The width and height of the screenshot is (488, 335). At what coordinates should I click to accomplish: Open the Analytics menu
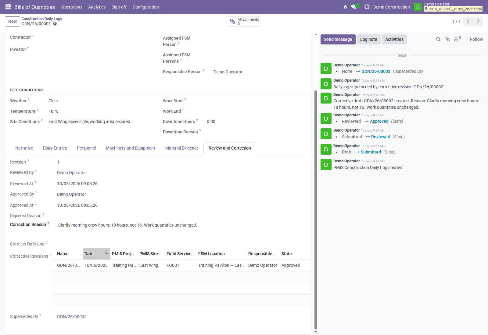[97, 7]
